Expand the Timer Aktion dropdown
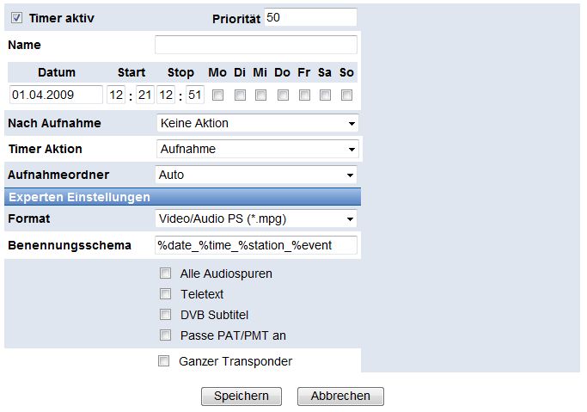The image size is (587, 412). 256,149
